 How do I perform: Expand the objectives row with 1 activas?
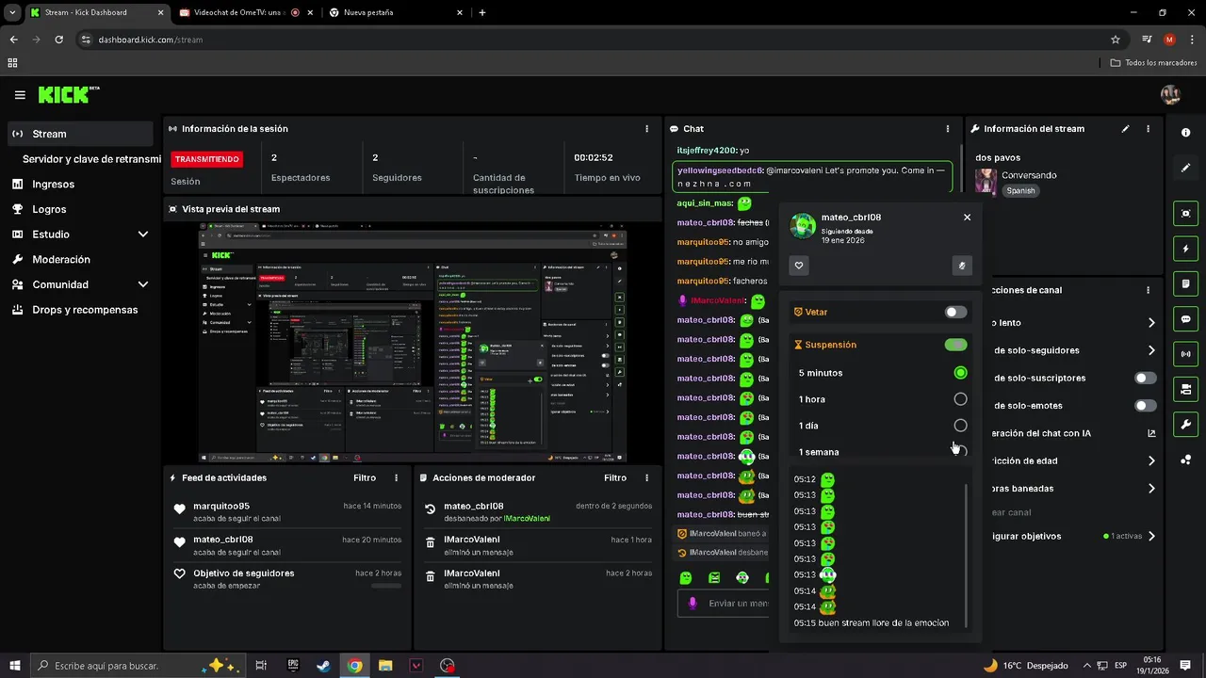tap(1151, 537)
